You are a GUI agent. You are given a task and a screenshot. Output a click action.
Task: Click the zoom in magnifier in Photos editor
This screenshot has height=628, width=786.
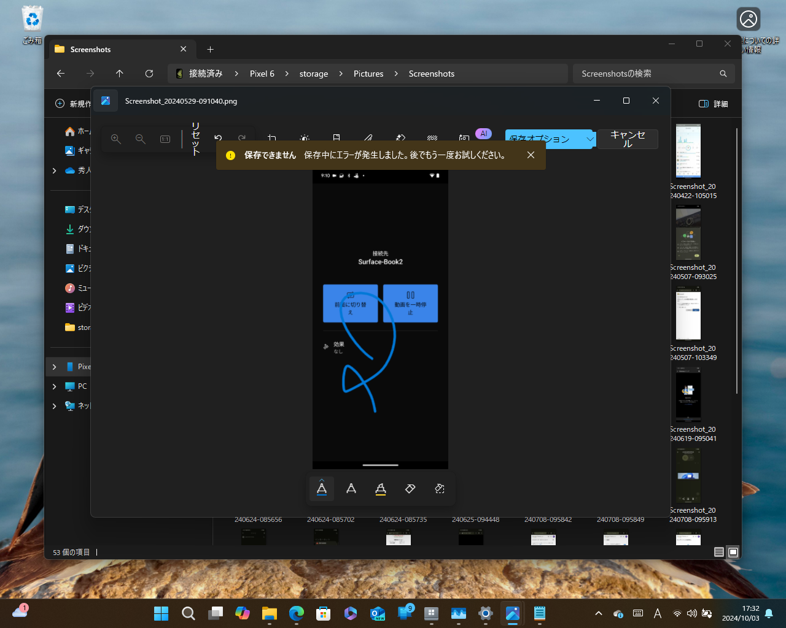pyautogui.click(x=116, y=139)
